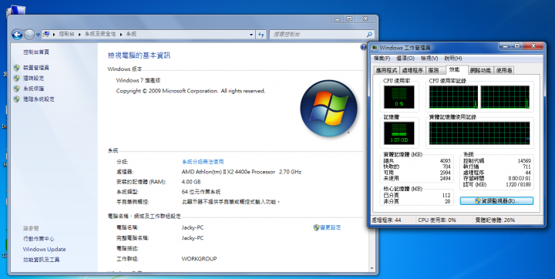Select the 64 位元作業系統 system type text

[201, 192]
